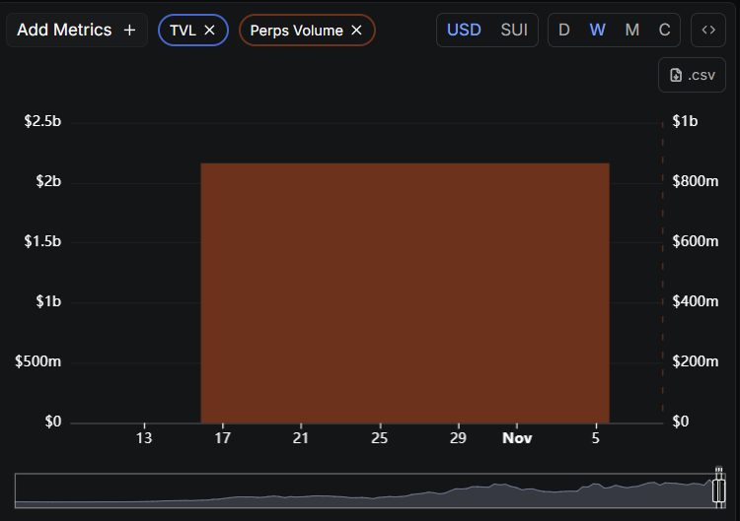Remove the TVL metric using its X
This screenshot has height=521, width=740.
(x=209, y=31)
